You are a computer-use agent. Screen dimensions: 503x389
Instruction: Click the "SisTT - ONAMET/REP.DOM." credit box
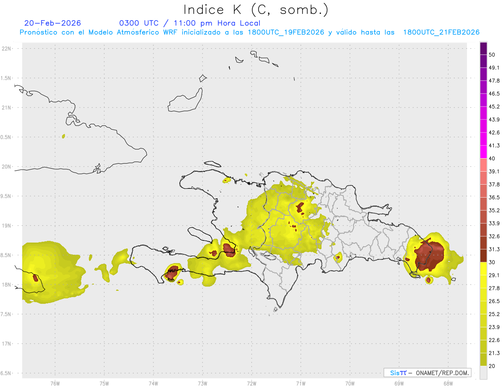pos(427,373)
